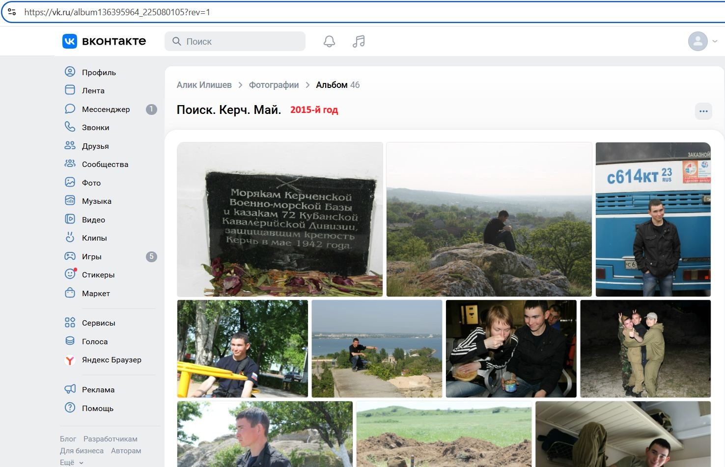Click the Видео sidebar icon

pos(70,220)
